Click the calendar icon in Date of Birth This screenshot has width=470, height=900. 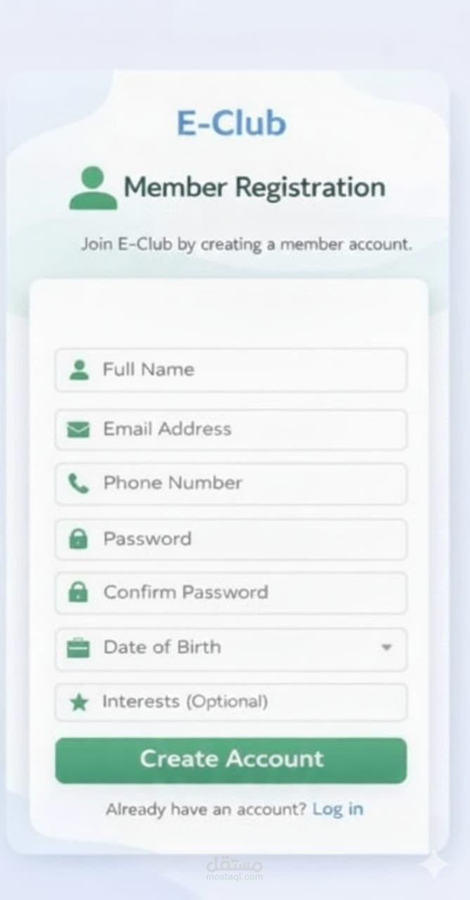coord(78,647)
